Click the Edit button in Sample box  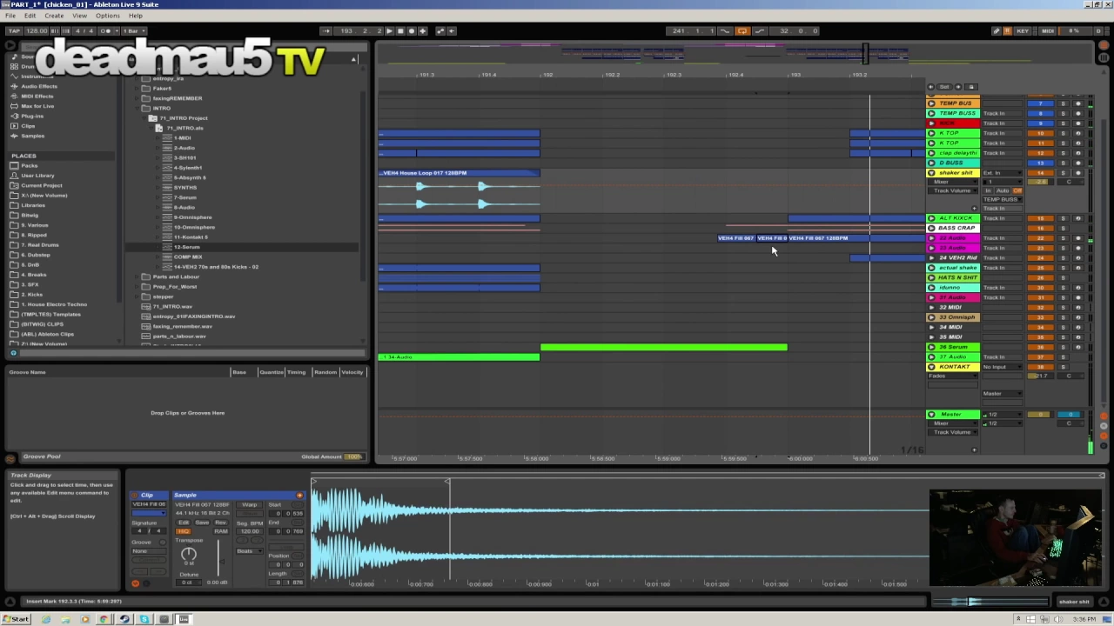click(x=184, y=523)
